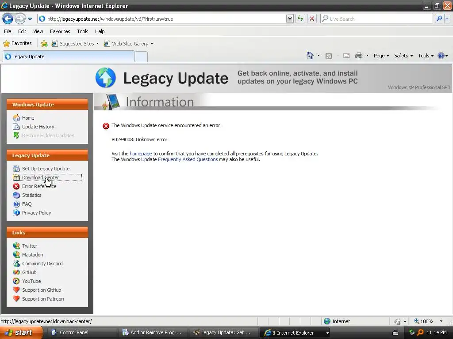Open the View menu
Screen dimensions: 453x339
coord(38,31)
